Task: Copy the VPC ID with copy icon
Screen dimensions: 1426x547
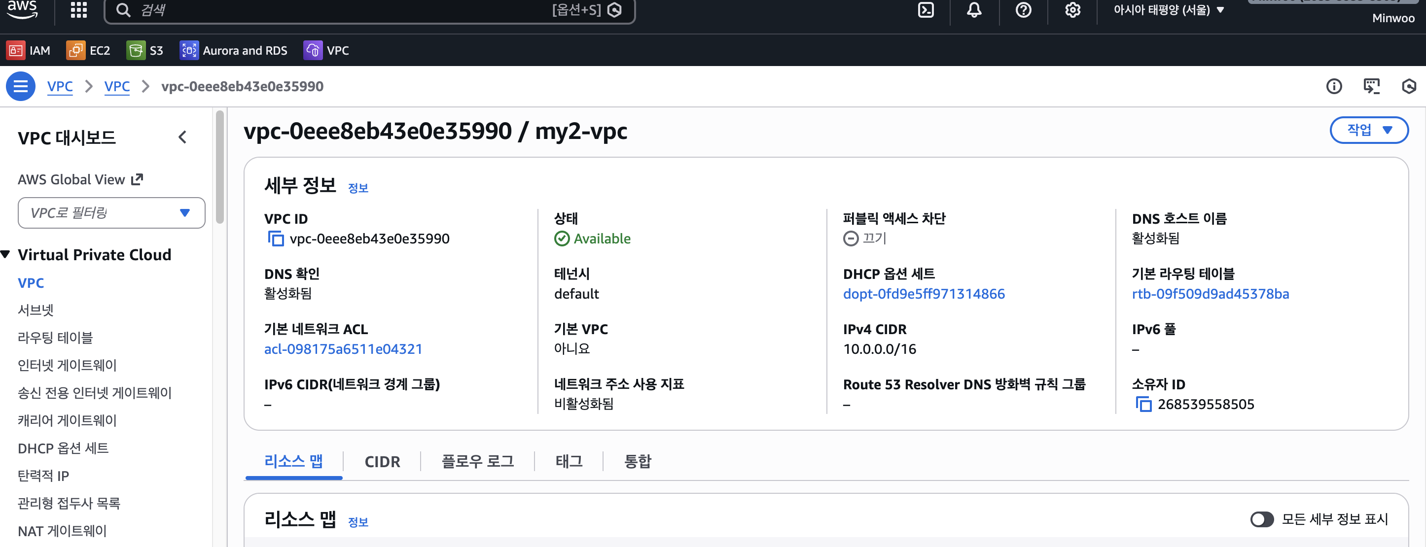Action: point(275,239)
